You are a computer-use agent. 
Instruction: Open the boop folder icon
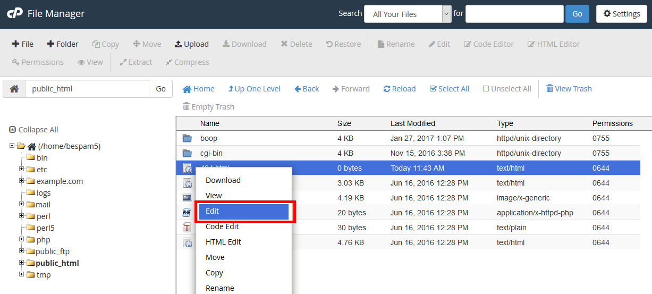[x=187, y=138]
